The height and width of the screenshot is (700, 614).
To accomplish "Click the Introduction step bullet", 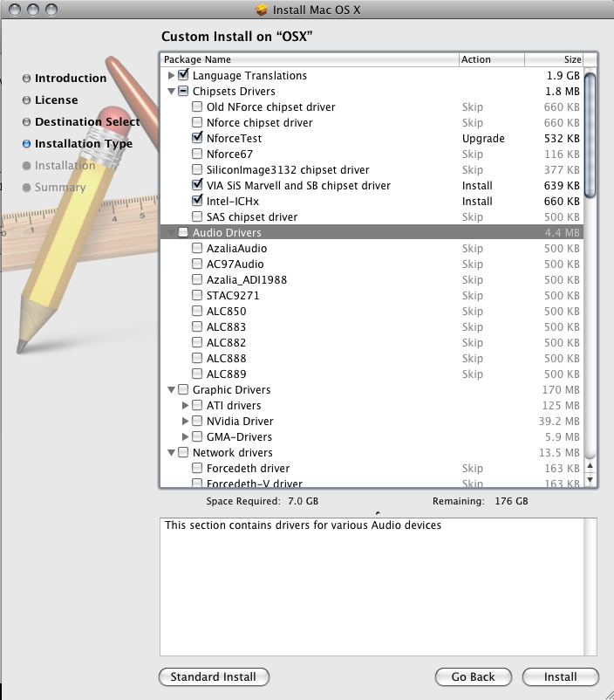I will (x=26, y=79).
